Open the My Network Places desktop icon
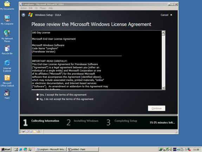Viewport: 202px width, 152px height. tap(7, 36)
